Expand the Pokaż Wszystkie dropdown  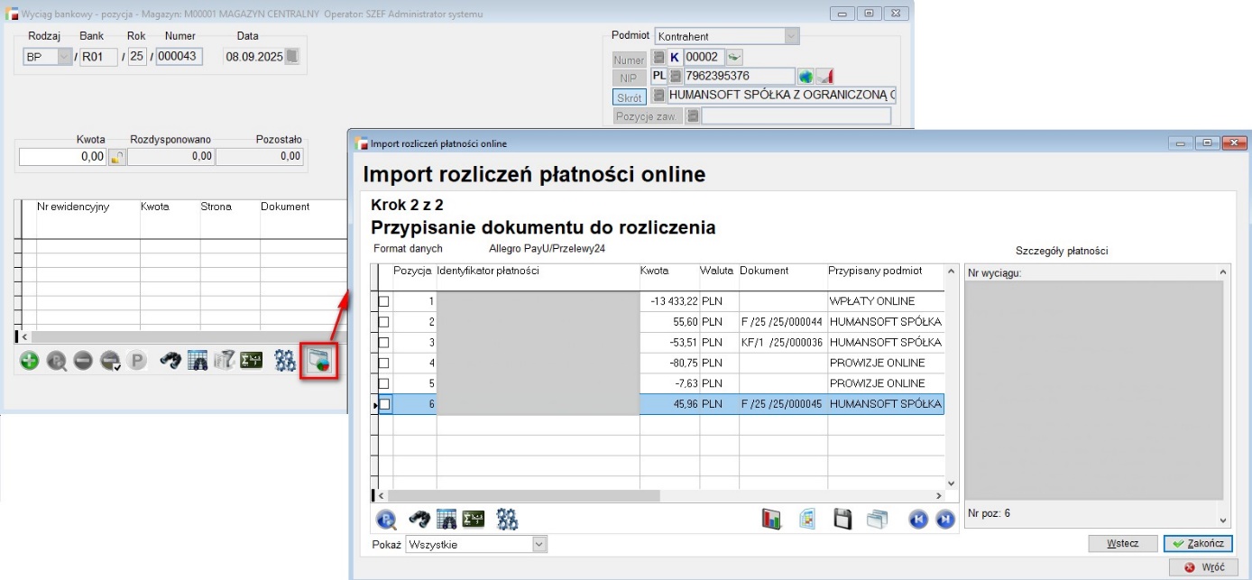click(539, 544)
